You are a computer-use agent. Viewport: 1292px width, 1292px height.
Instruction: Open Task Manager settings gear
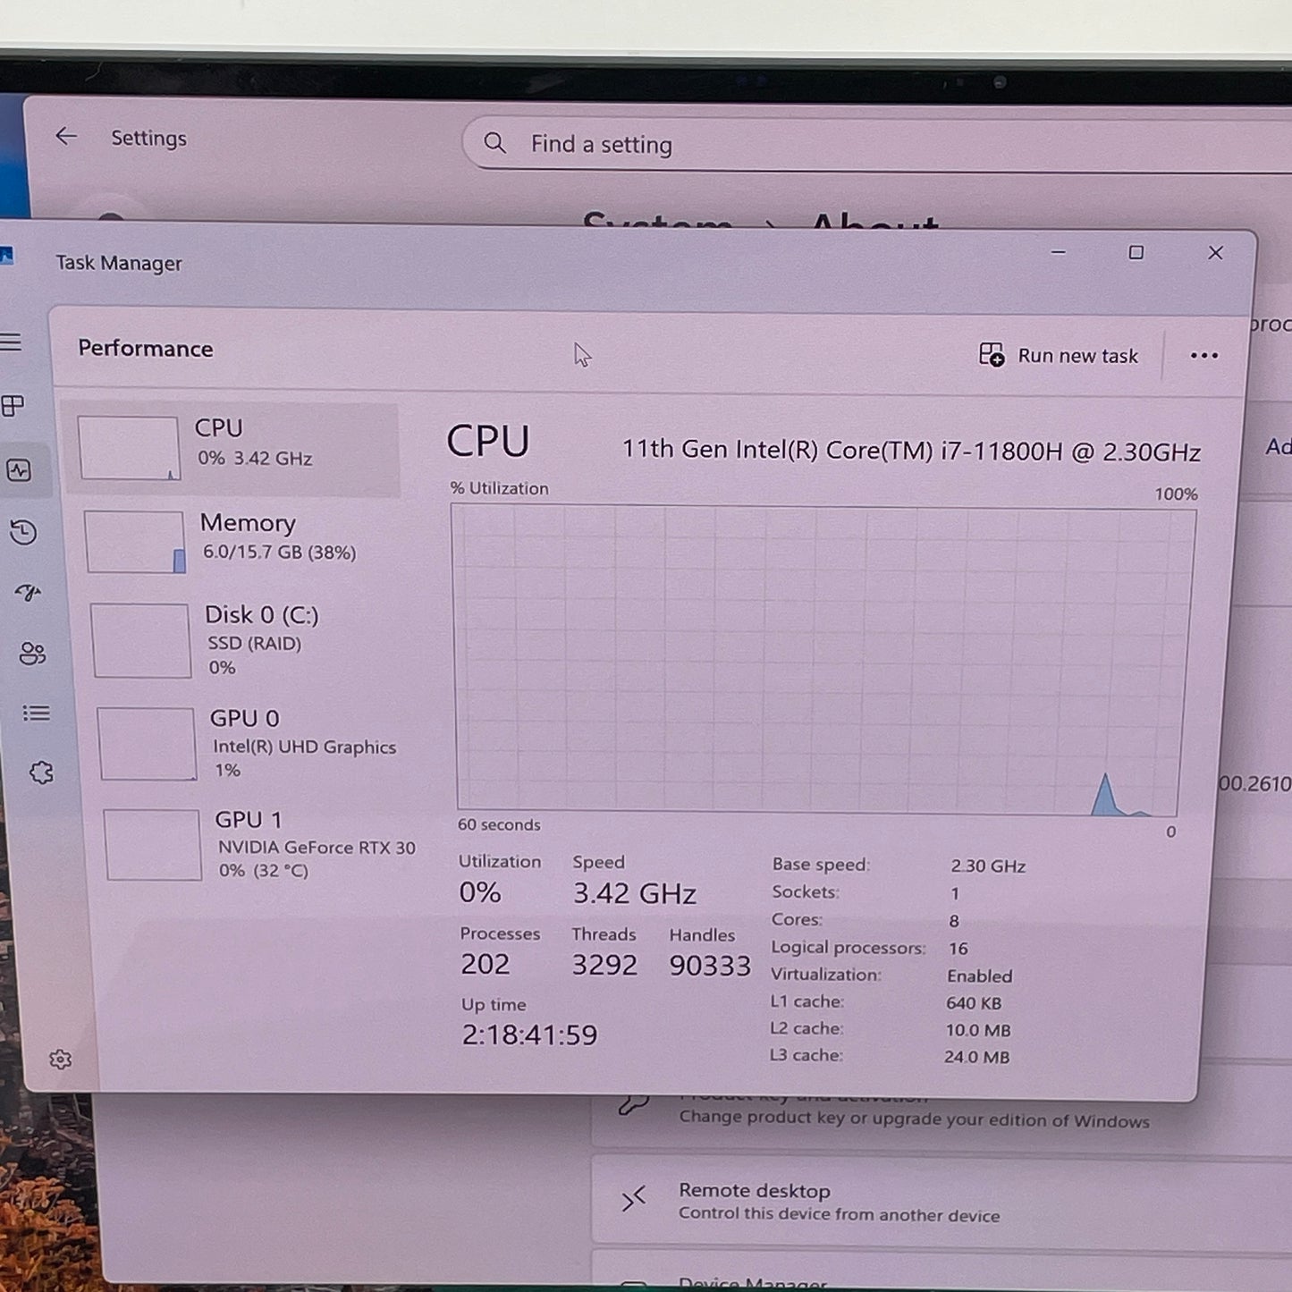coord(59,1057)
